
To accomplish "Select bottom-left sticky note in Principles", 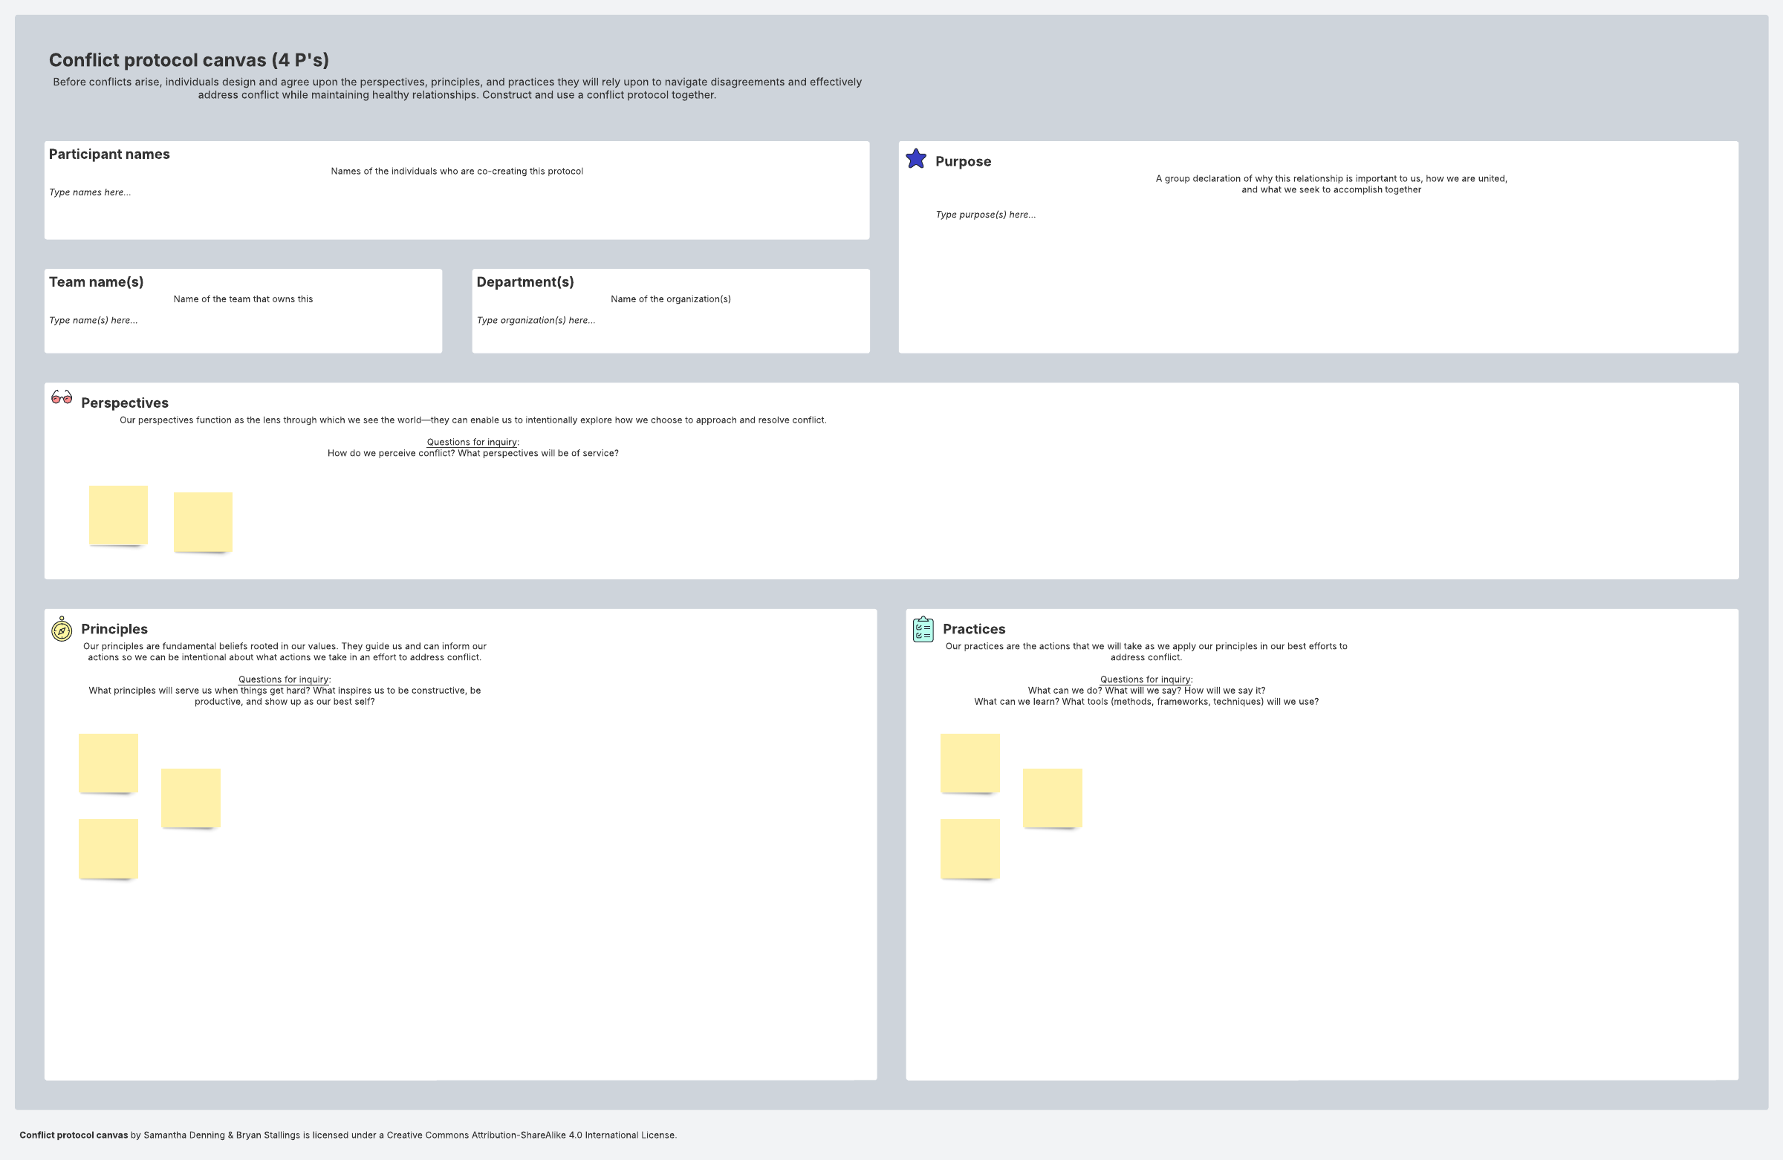I will click(x=108, y=848).
